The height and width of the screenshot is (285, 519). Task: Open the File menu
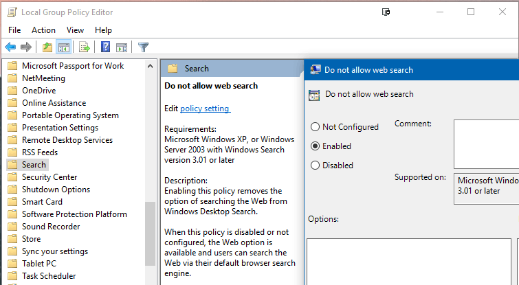(x=14, y=30)
